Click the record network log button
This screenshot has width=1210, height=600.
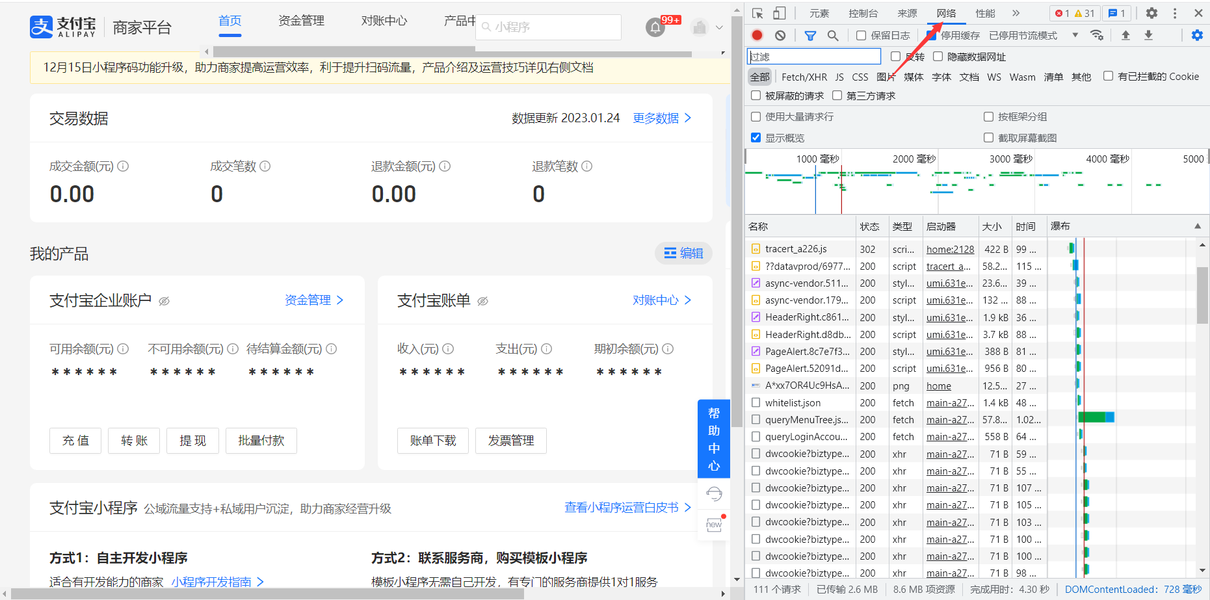coord(757,35)
